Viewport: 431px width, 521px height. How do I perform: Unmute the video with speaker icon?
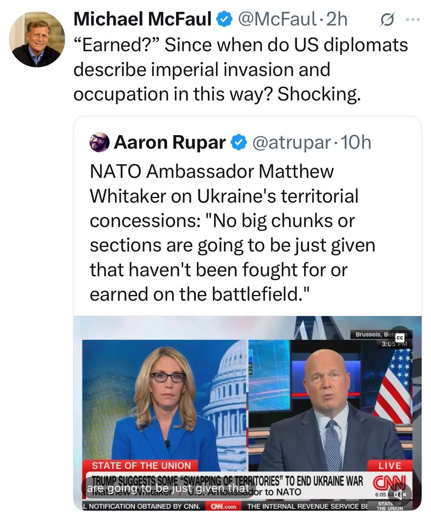399,495
